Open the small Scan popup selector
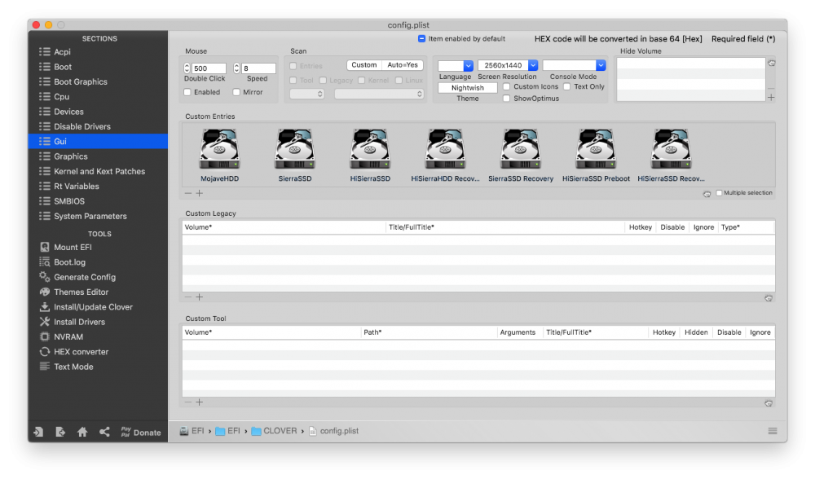The width and height of the screenshot is (815, 479). coord(306,94)
